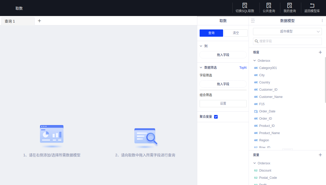The width and height of the screenshot is (326, 185).
Task: Collapse data model panel using the toggle icon
Action: pyautogui.click(x=253, y=21)
